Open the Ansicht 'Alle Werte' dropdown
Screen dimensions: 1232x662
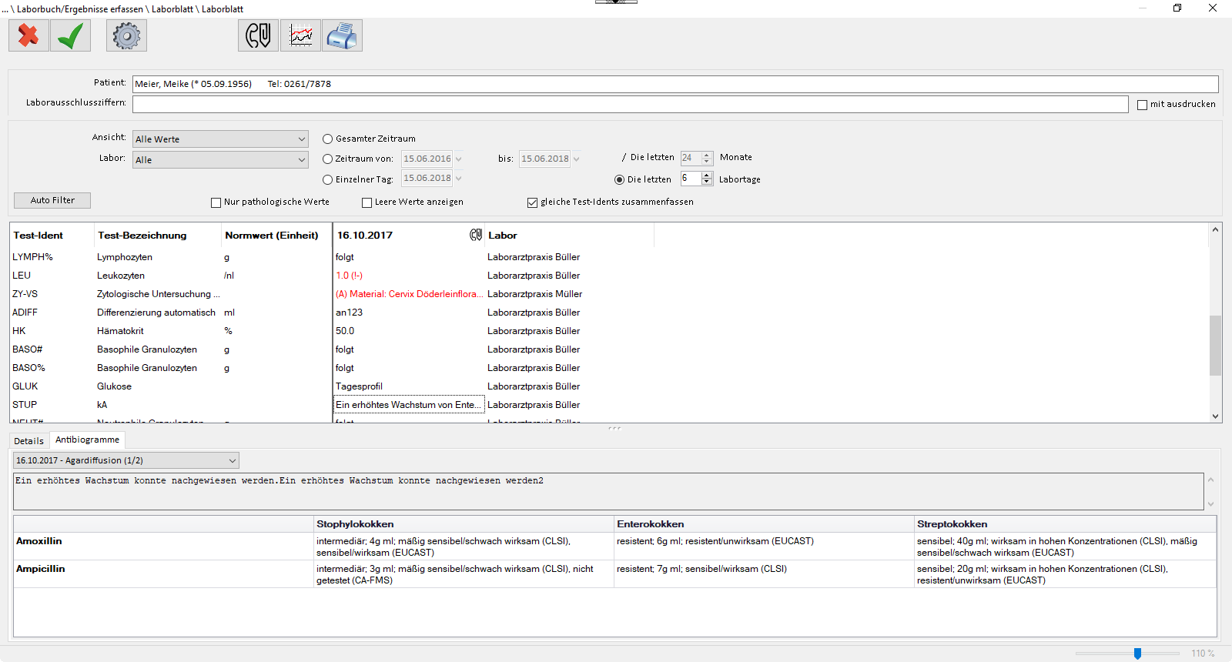(220, 139)
